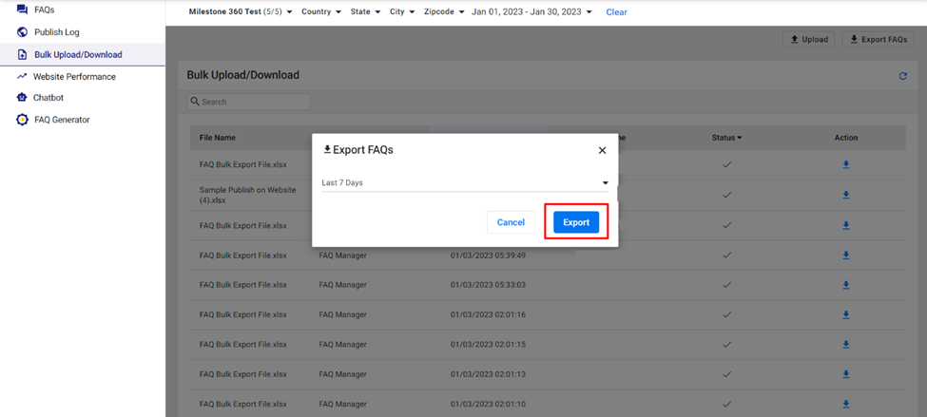
Task: Click the Action column header
Action: coord(846,138)
